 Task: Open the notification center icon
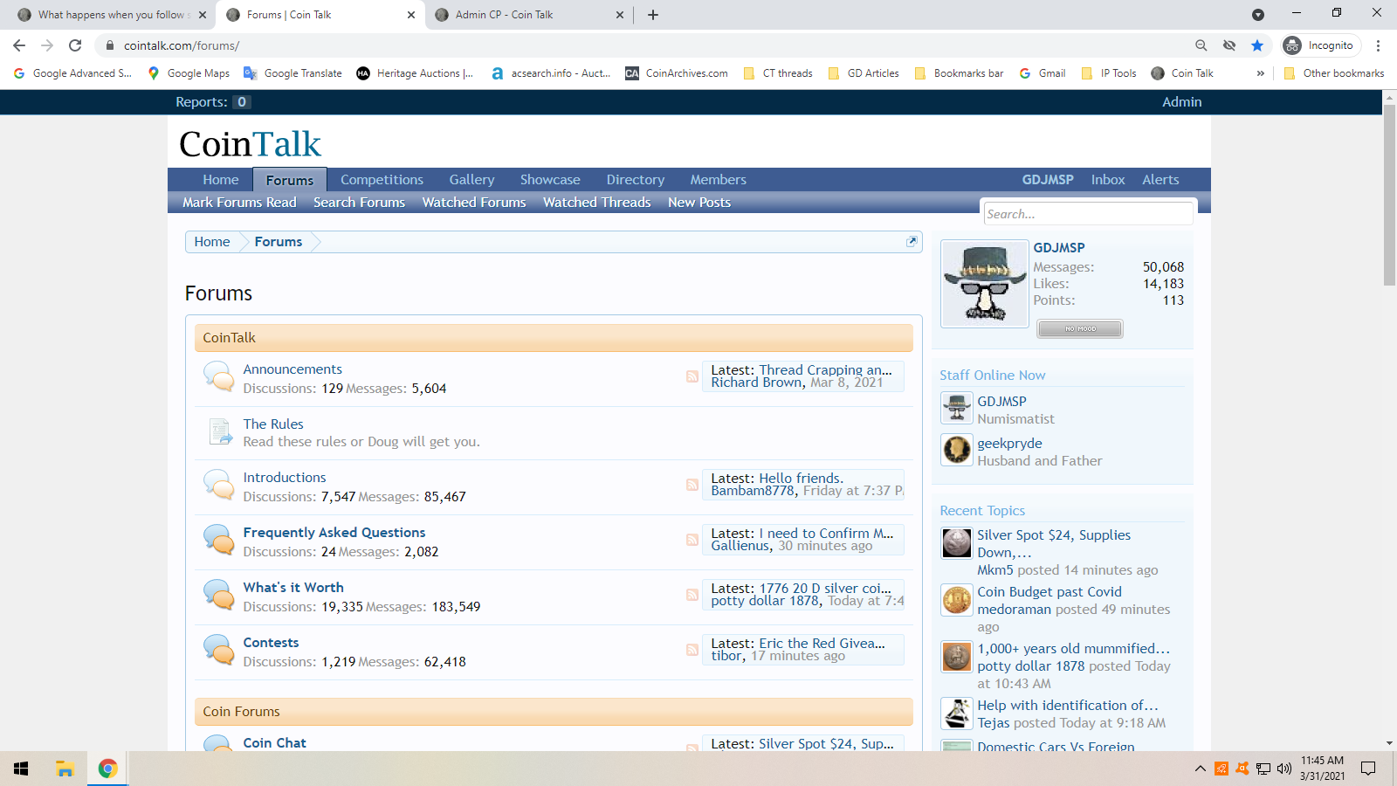[1368, 769]
